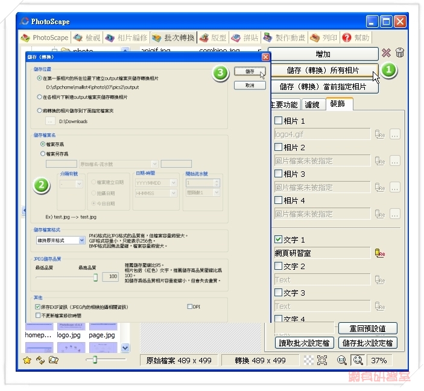Enable the 不更新檔案修改時間 checkbox
This screenshot has height=391, width=424.
click(x=37, y=315)
